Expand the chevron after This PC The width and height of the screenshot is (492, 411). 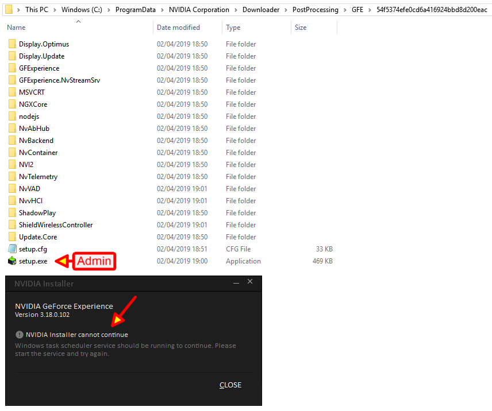click(x=55, y=10)
